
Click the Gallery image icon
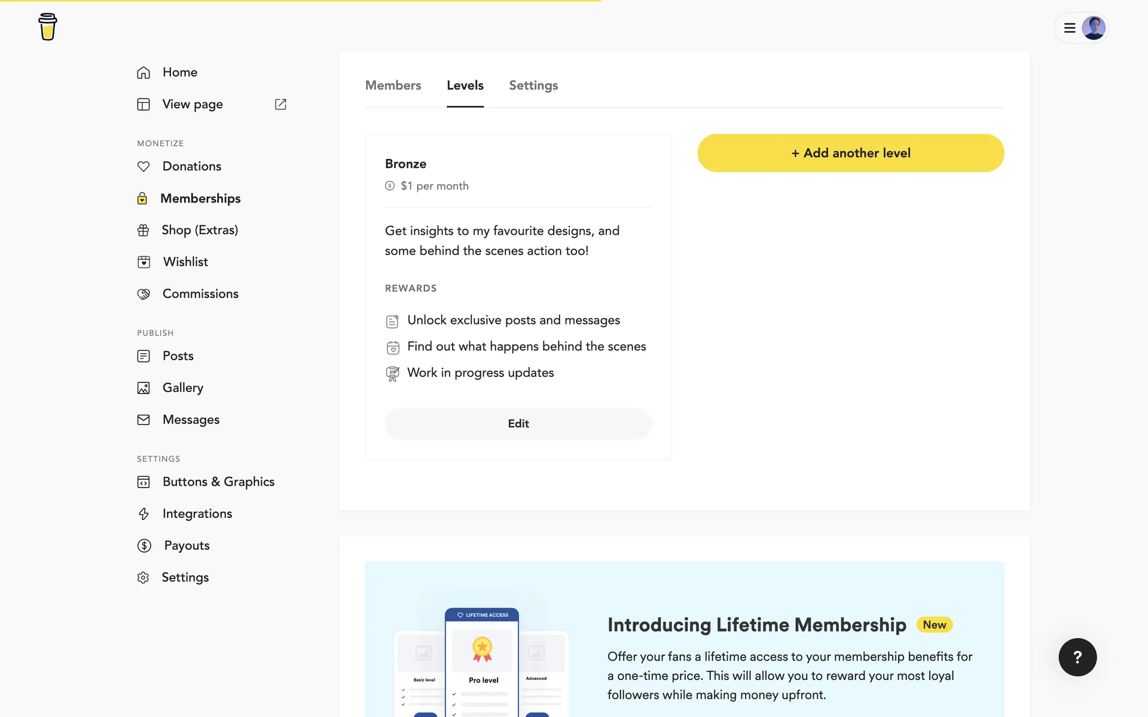point(143,388)
